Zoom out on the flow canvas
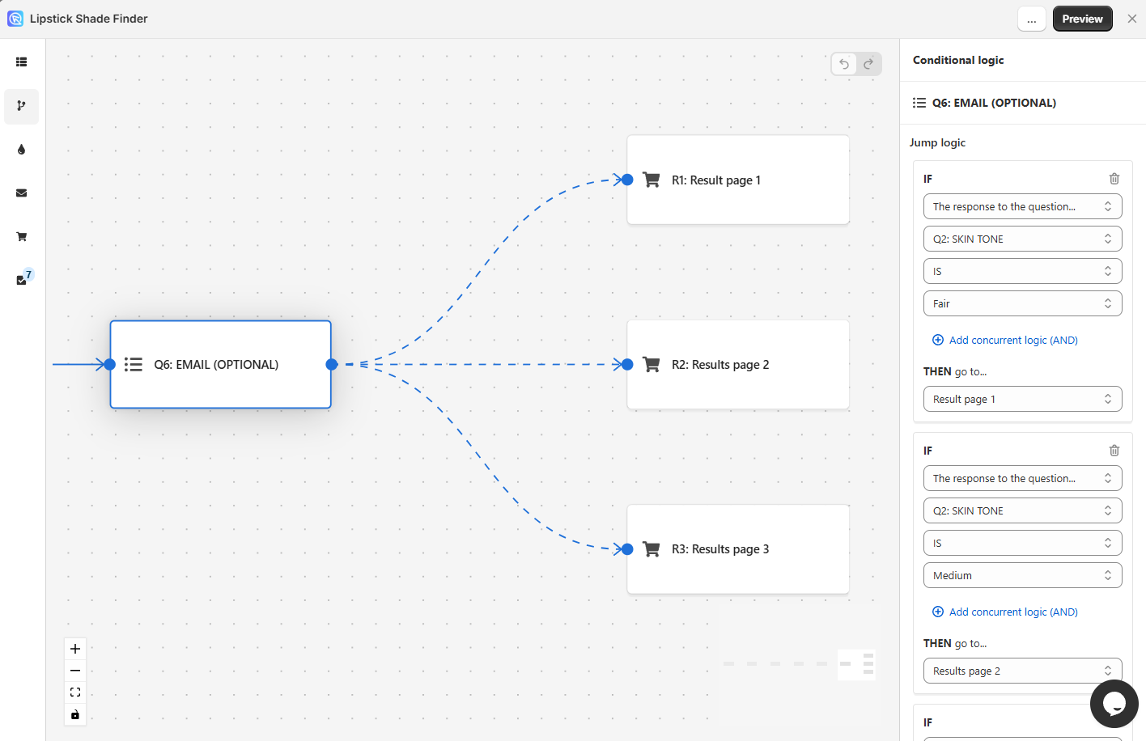This screenshot has width=1146, height=741. coord(75,671)
